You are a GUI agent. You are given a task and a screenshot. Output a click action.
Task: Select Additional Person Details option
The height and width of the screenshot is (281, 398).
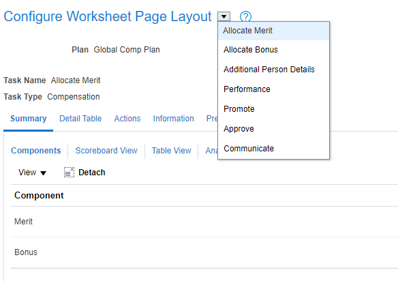274,70
